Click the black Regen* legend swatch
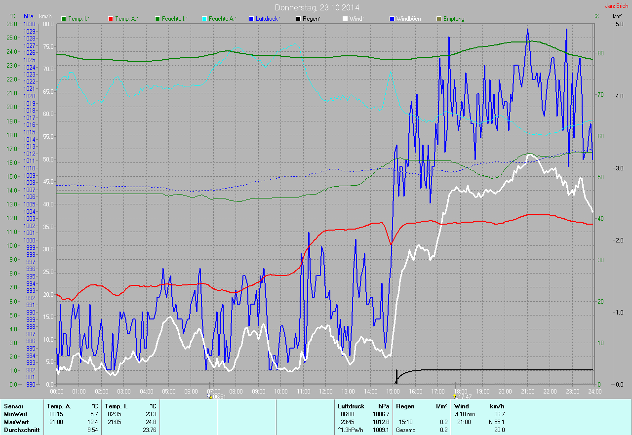Image resolution: width=632 pixels, height=435 pixels. tap(298, 19)
